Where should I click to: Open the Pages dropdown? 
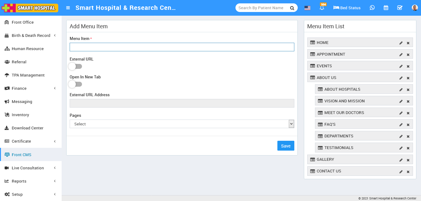[x=182, y=124]
